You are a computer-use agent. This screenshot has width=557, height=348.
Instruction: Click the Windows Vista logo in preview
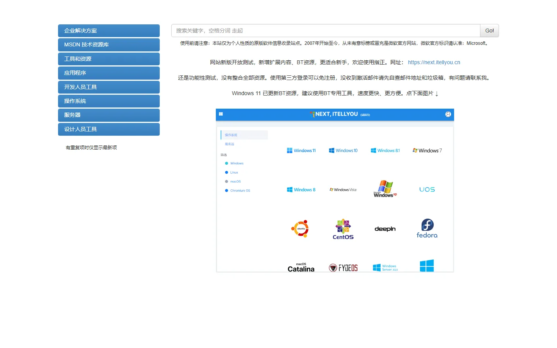[343, 189]
